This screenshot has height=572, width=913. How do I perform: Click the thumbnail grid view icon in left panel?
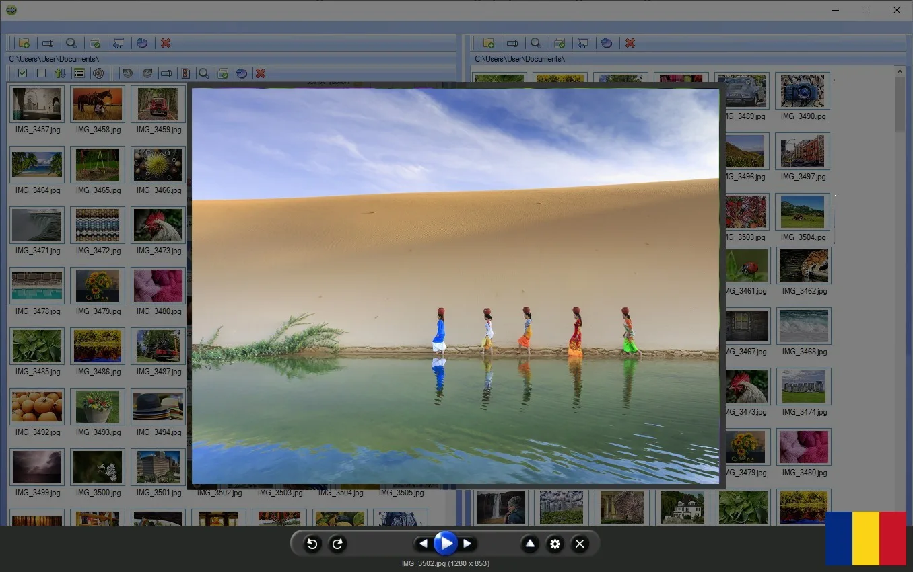79,73
